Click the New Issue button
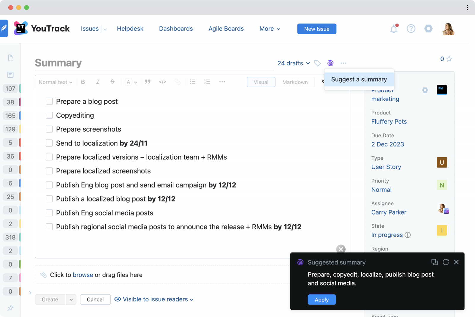This screenshot has width=475, height=317. (317, 29)
